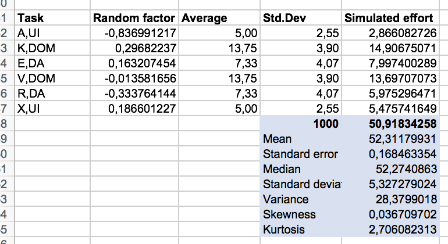Select the Average column header cell
448x244 pixels.
coord(219,18)
